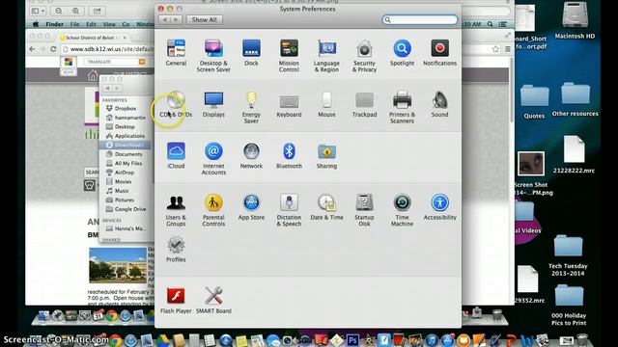
Task: Click the System Preferences search field
Action: pyautogui.click(x=420, y=19)
